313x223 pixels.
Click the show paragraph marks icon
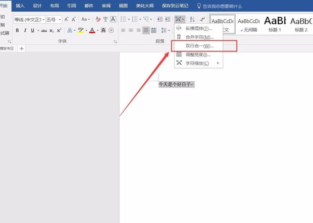tap(202, 19)
